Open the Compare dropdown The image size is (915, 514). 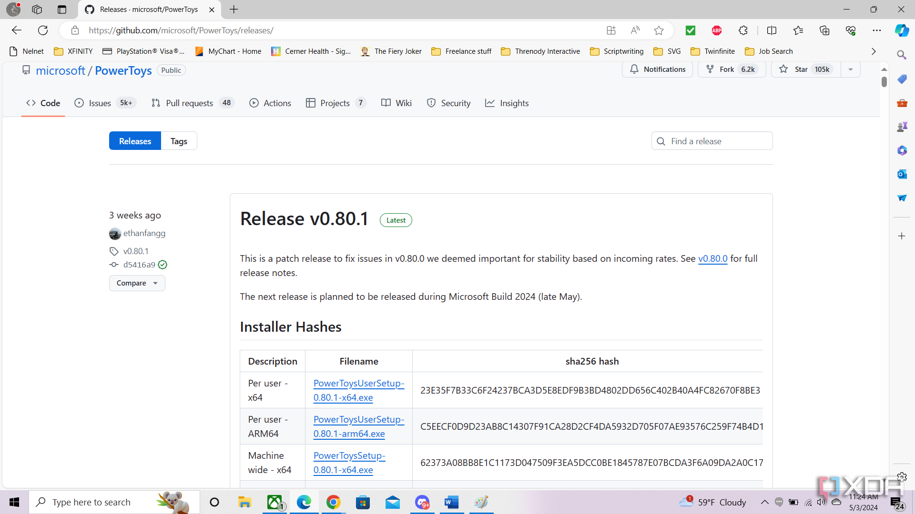tap(137, 283)
